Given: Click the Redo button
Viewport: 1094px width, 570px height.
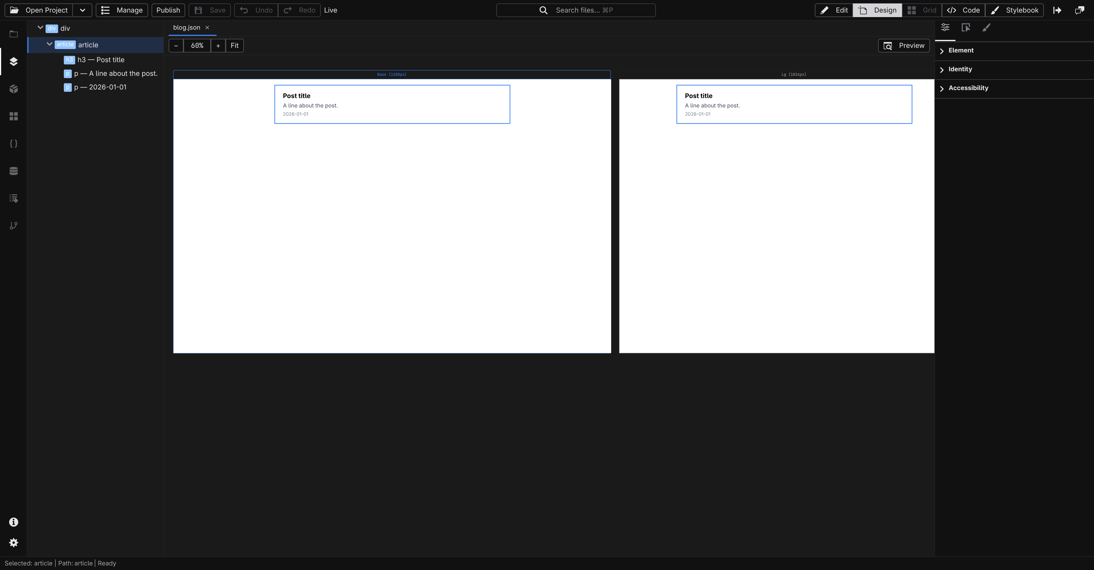Looking at the screenshot, I should [299, 10].
